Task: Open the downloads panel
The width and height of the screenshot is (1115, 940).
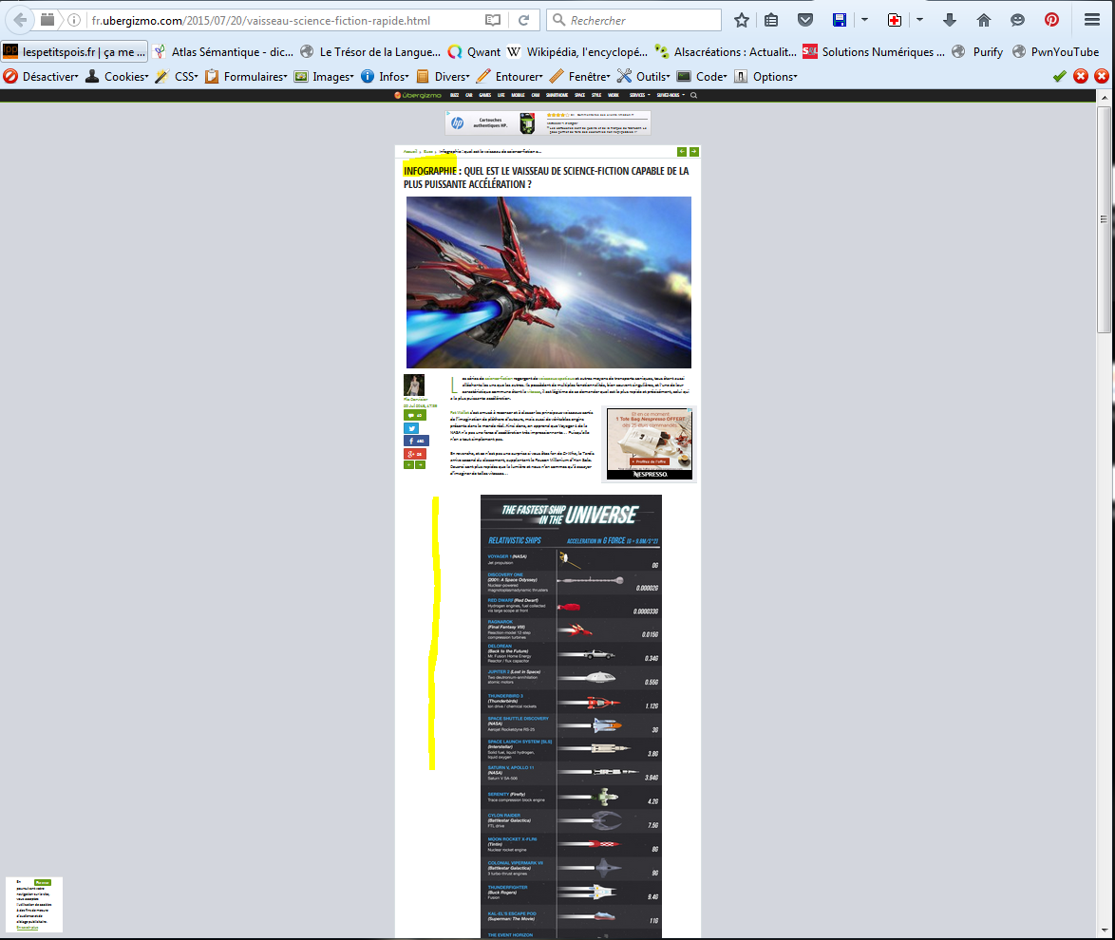Action: pyautogui.click(x=950, y=20)
